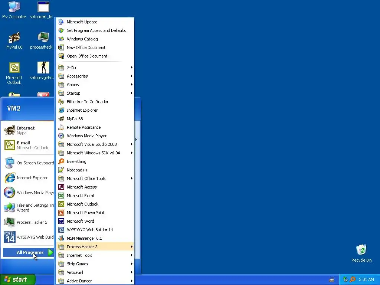Click Set Program Access and Defaults icon
Screen dimensions: 380x285
point(61,30)
